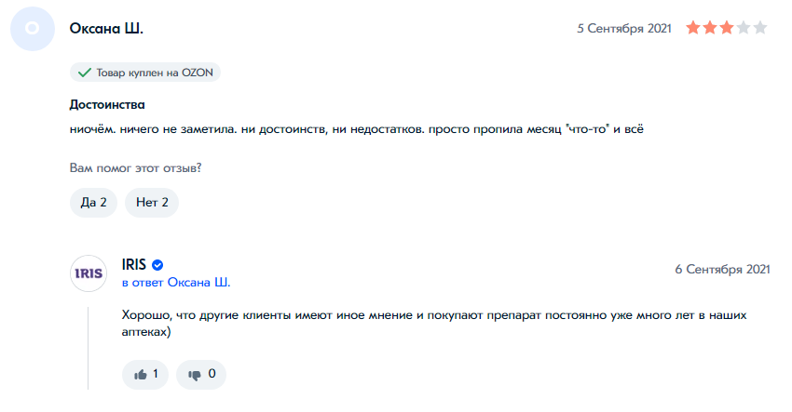Viewport: 792px width, 412px height.
Task: Vote 'Нет 2' for review helpfulness
Action: click(152, 202)
